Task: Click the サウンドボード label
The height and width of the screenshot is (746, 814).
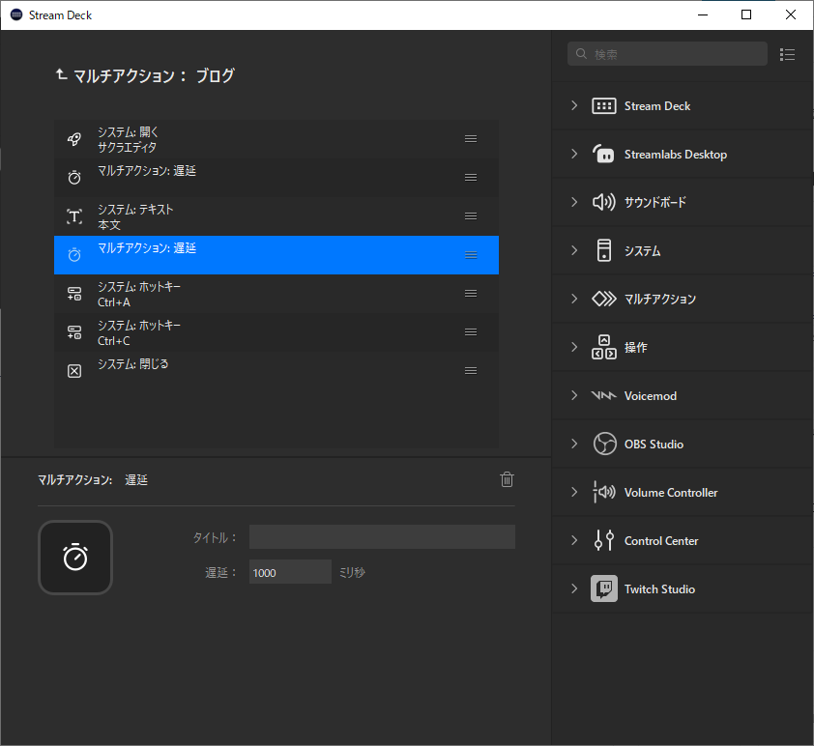Action: pyautogui.click(x=654, y=202)
